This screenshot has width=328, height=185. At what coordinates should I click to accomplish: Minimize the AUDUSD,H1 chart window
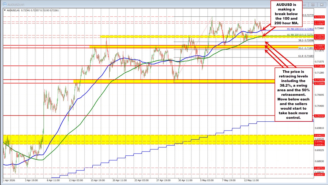point(305,4)
